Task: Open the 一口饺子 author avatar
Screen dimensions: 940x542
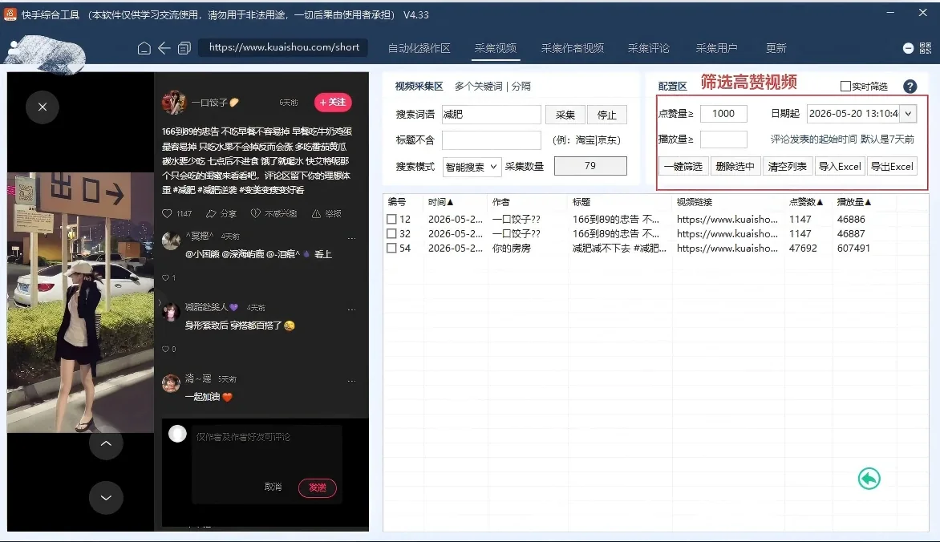Action: click(174, 103)
